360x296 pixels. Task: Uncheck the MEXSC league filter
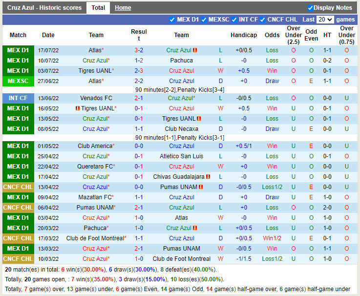click(204, 20)
